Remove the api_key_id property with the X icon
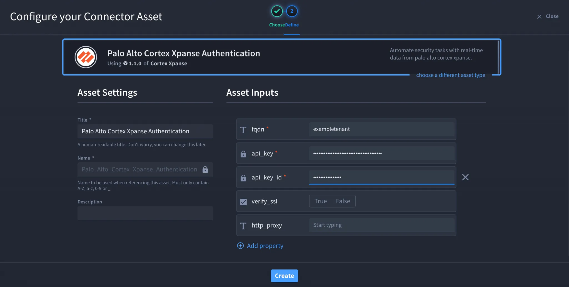The width and height of the screenshot is (569, 287). tap(465, 177)
